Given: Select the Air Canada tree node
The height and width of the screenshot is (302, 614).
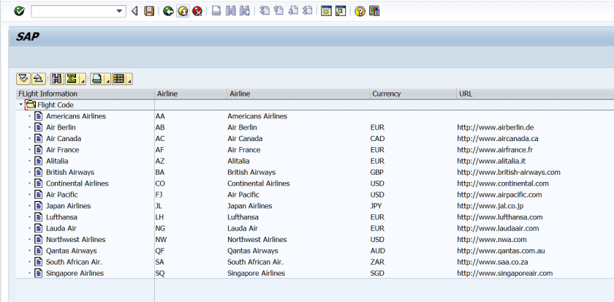Looking at the screenshot, I should point(64,139).
